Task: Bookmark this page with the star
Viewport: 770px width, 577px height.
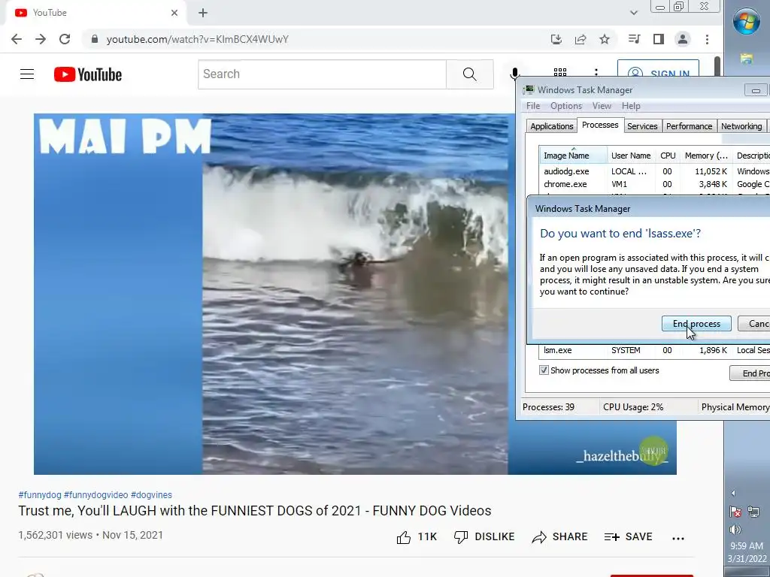Action: [x=605, y=39]
